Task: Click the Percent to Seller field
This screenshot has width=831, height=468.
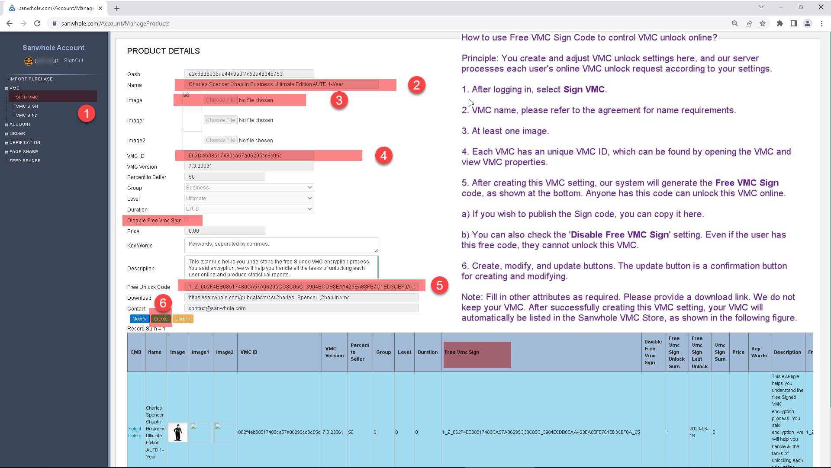Action: pyautogui.click(x=225, y=177)
